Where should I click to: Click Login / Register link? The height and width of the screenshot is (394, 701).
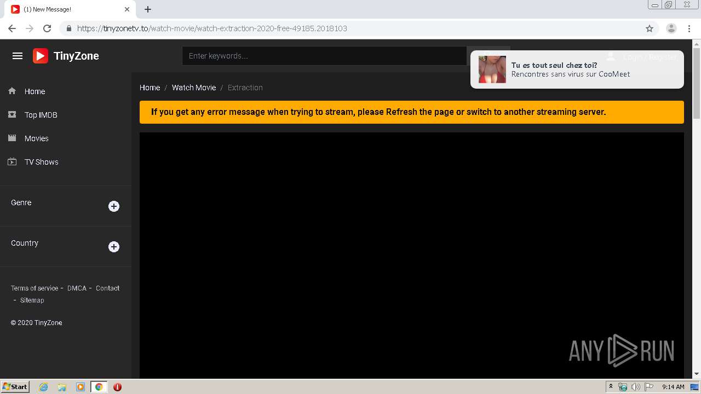pos(650,57)
